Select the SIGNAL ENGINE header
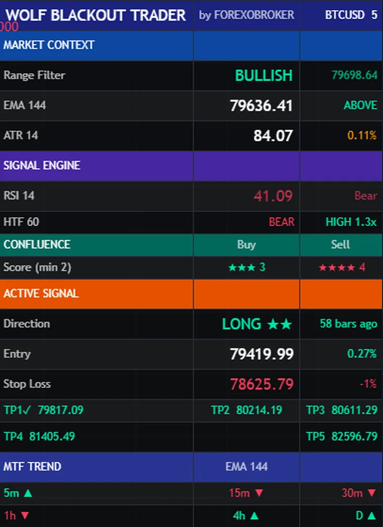383x527 pixels. 191,166
